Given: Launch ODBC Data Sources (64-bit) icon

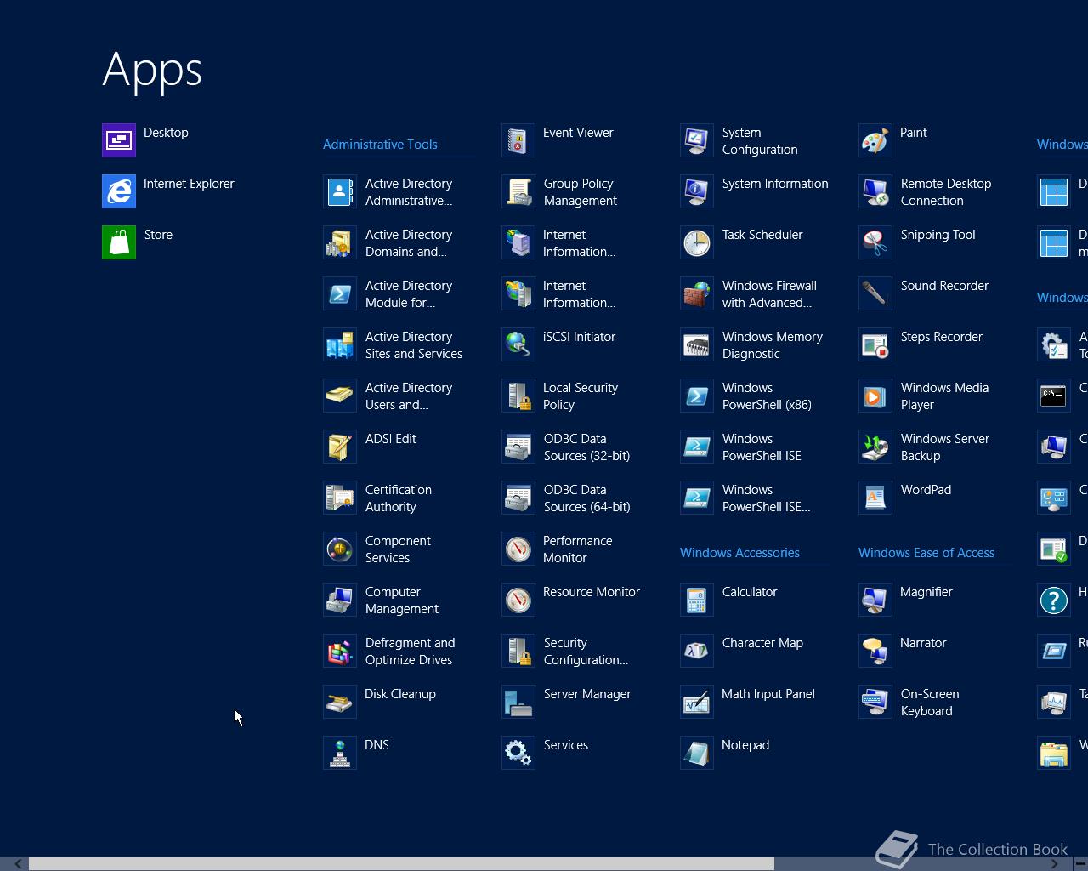Looking at the screenshot, I should click(x=518, y=498).
